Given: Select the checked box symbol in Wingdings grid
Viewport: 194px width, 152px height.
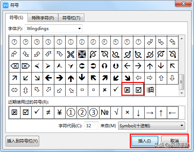Looking at the screenshot, I should point(139,90).
